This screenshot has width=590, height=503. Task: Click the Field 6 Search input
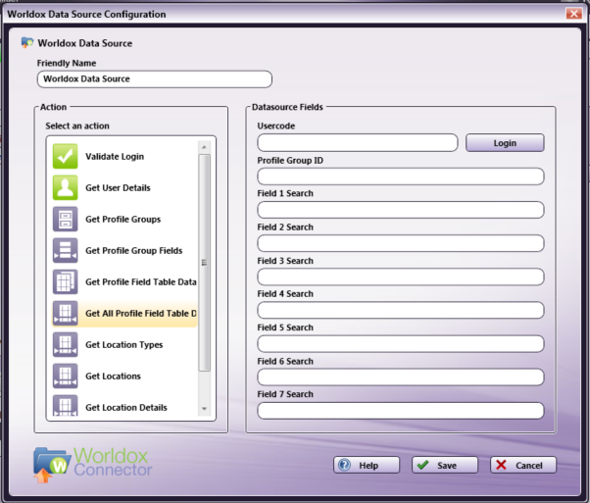(400, 377)
